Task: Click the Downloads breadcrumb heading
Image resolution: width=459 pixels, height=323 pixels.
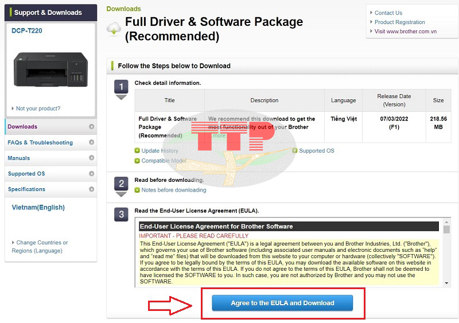Action: [x=123, y=9]
